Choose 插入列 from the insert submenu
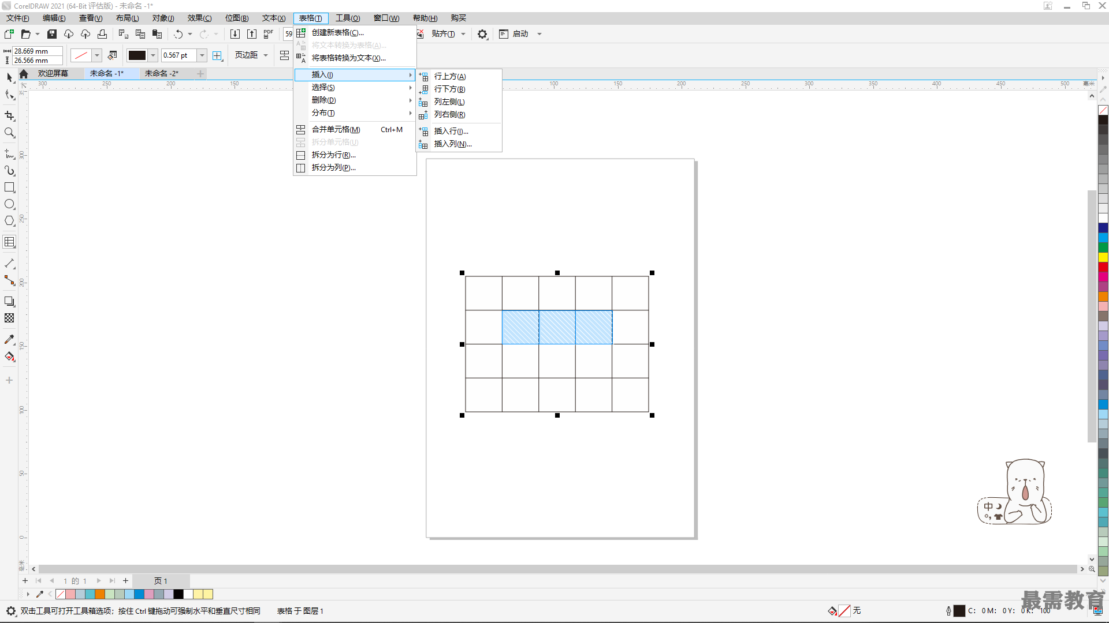 [459, 144]
